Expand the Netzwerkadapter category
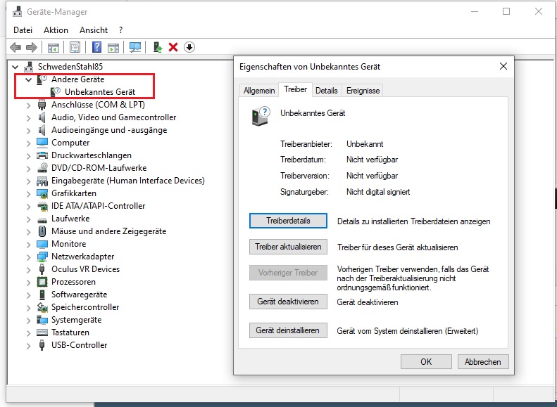Viewport: 557px width, 407px height. pyautogui.click(x=29, y=257)
